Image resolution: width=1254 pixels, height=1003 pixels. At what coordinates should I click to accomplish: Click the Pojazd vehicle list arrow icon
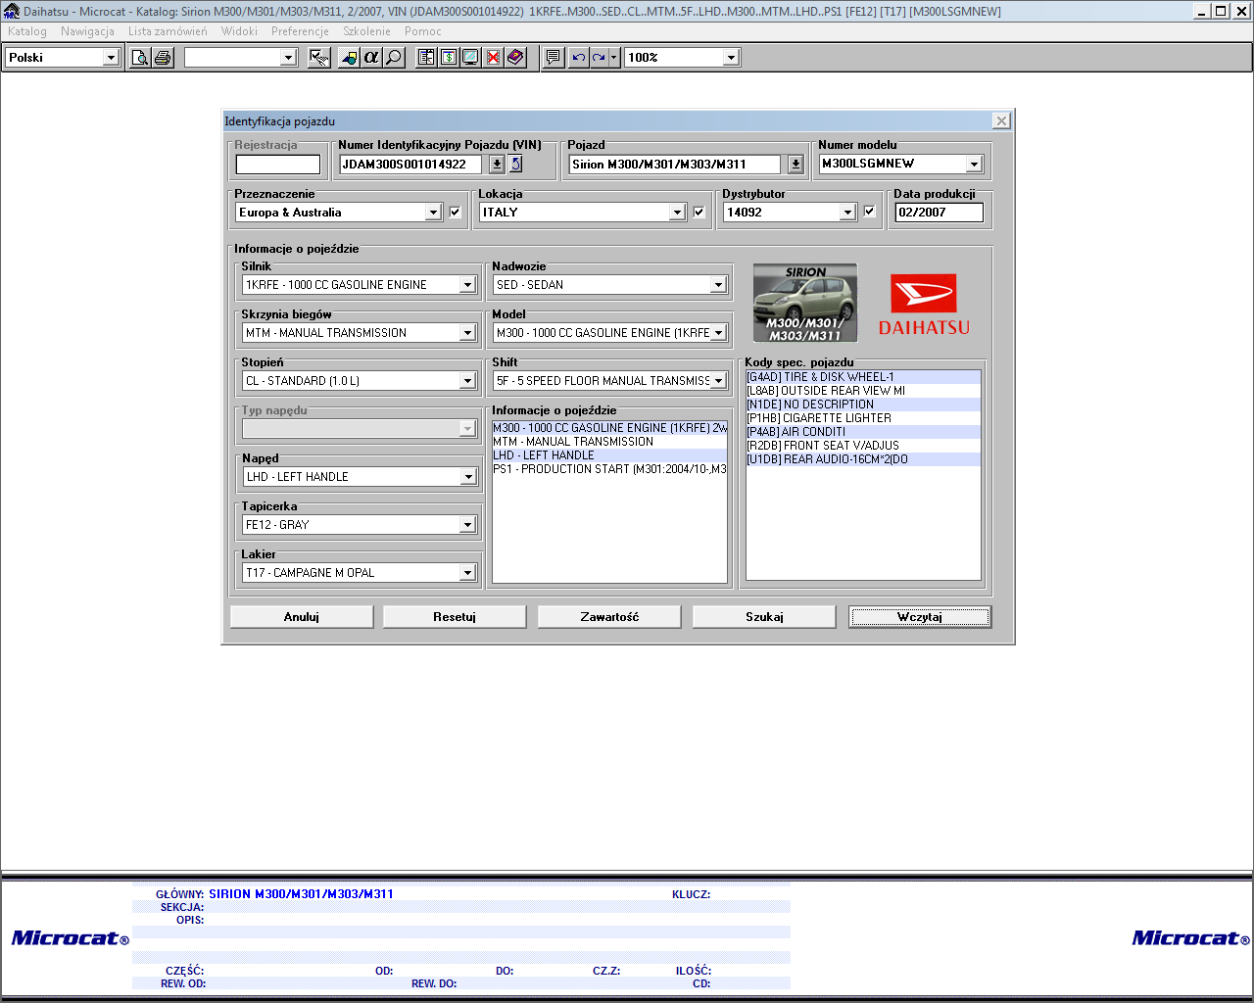tap(796, 165)
